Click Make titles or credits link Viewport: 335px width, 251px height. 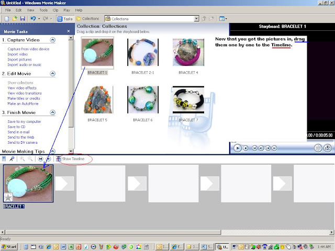pyautogui.click(x=24, y=98)
